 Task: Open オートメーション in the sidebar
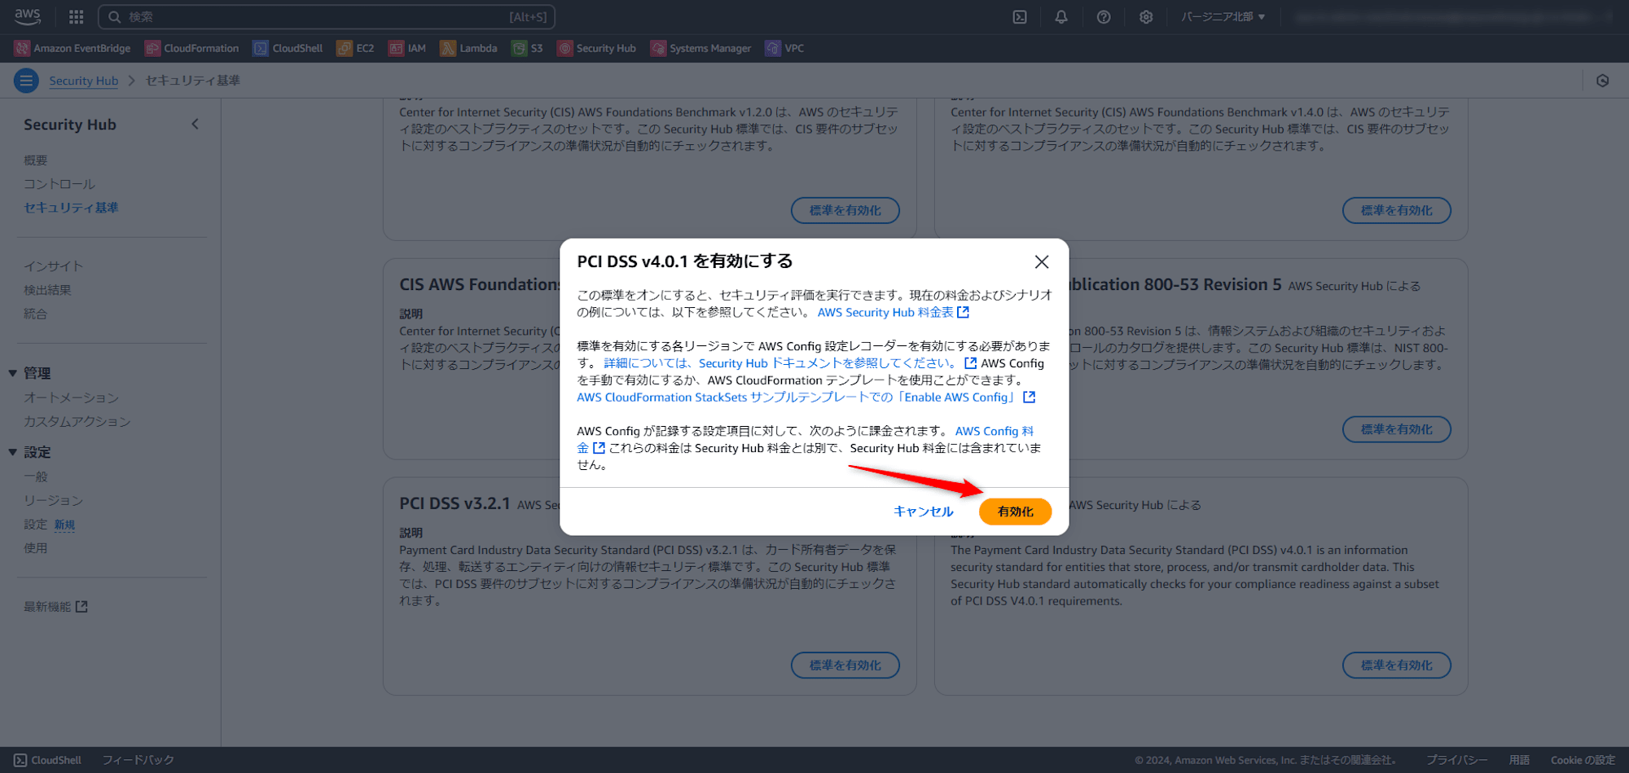[72, 397]
